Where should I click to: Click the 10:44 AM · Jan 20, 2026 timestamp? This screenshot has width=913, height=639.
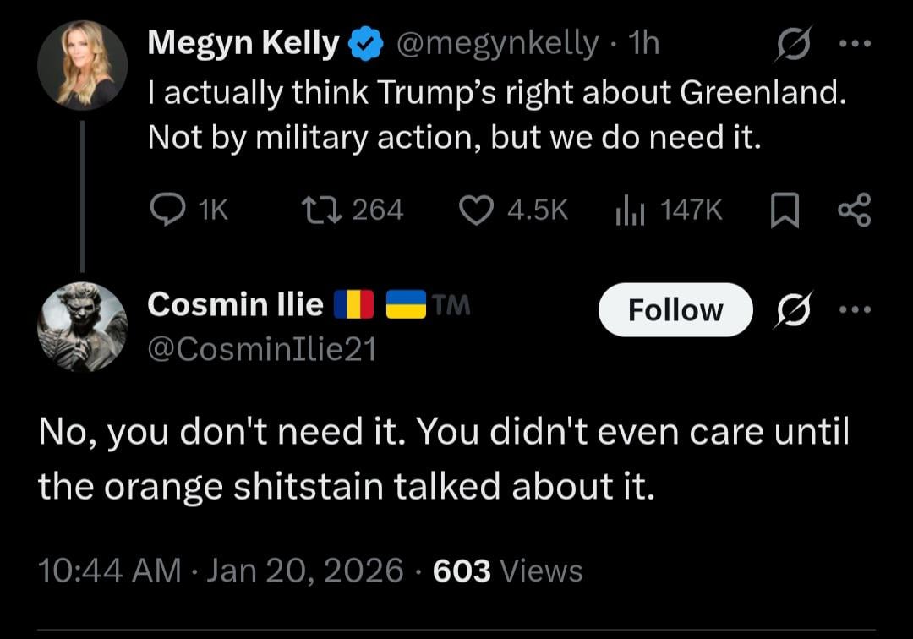[x=221, y=571]
